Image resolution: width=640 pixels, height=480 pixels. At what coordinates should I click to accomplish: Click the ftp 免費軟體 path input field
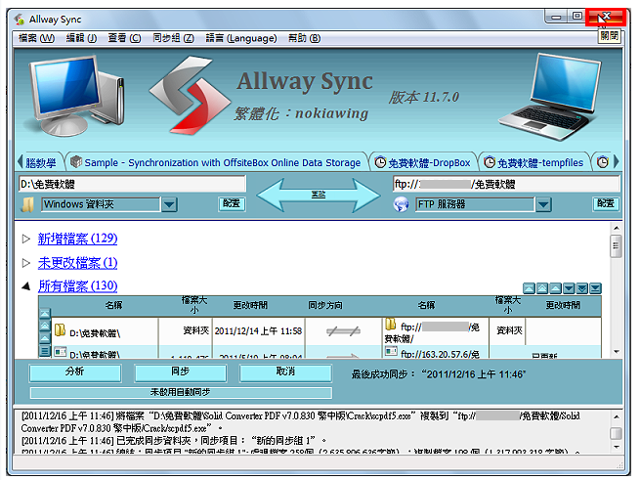506,184
